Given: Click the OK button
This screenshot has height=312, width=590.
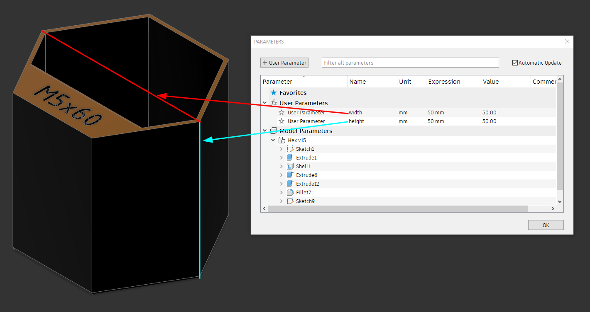Looking at the screenshot, I should (x=546, y=225).
